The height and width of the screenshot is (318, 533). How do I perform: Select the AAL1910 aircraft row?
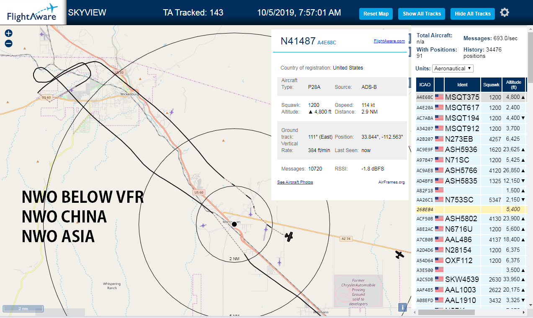pyautogui.click(x=471, y=300)
